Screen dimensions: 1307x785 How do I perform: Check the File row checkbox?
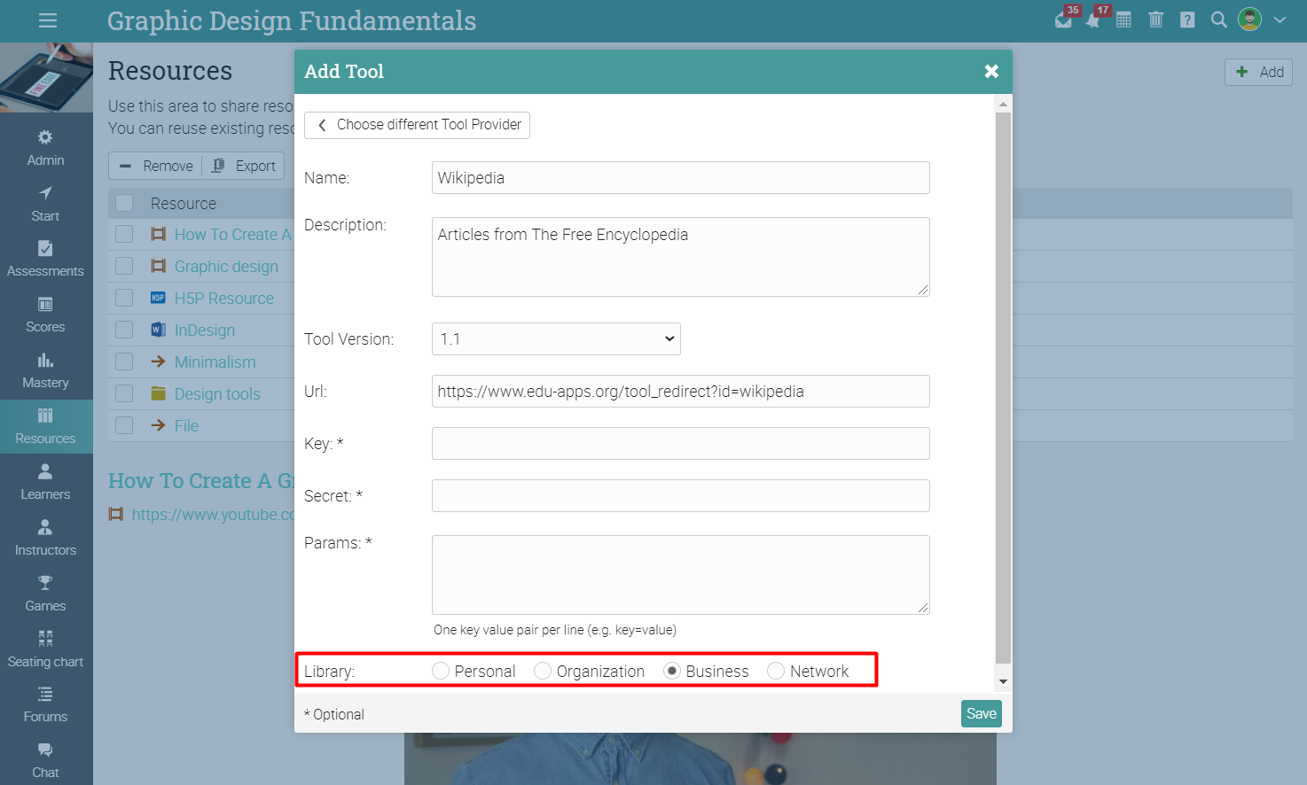[x=124, y=425]
